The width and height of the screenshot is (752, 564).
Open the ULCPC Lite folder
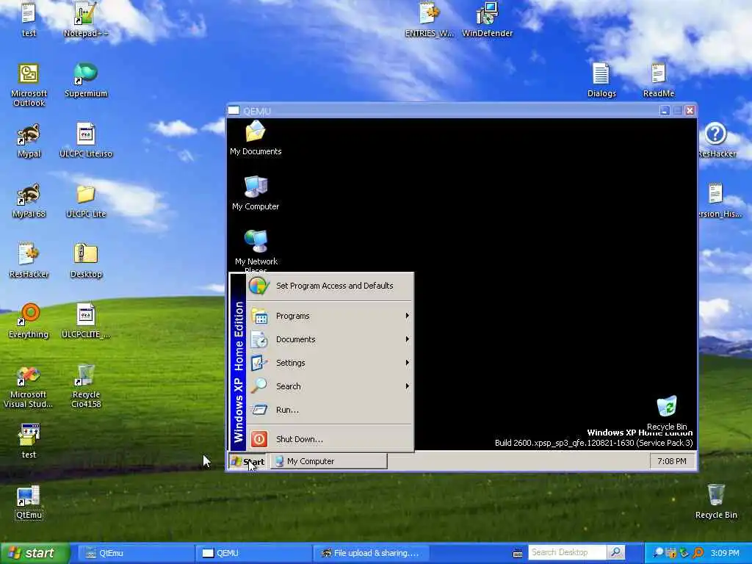[x=86, y=200]
